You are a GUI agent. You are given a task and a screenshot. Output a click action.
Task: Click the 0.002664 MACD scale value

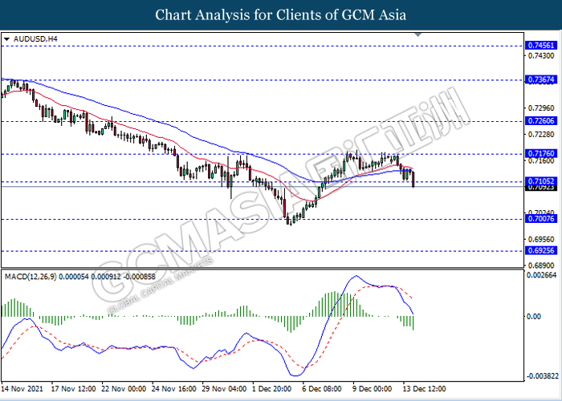point(542,275)
